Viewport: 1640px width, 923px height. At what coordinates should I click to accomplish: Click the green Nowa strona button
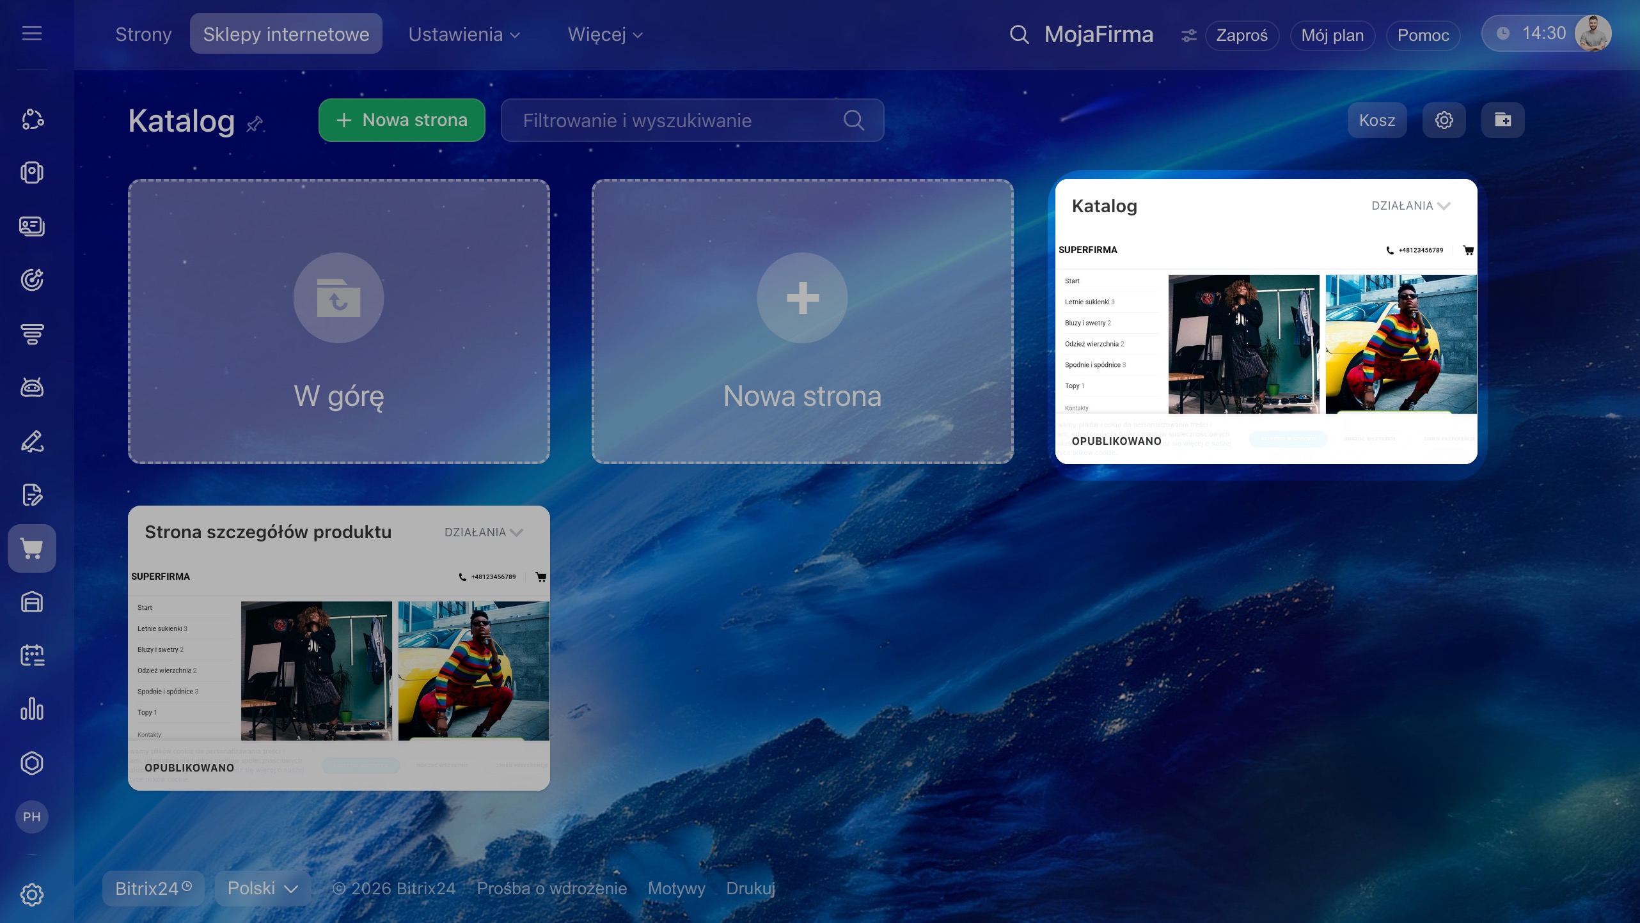click(402, 120)
